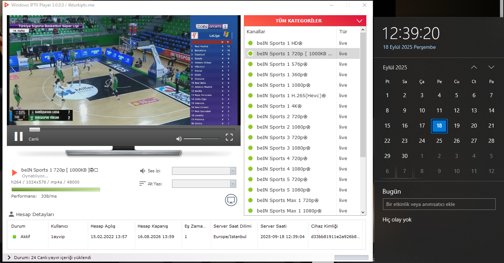Viewport: 504px width, 263px height.
Task: Go to previous month in calendar
Action: 474,67
